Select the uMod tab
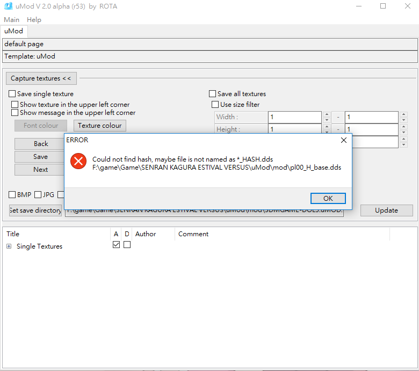The image size is (419, 371). (x=13, y=31)
